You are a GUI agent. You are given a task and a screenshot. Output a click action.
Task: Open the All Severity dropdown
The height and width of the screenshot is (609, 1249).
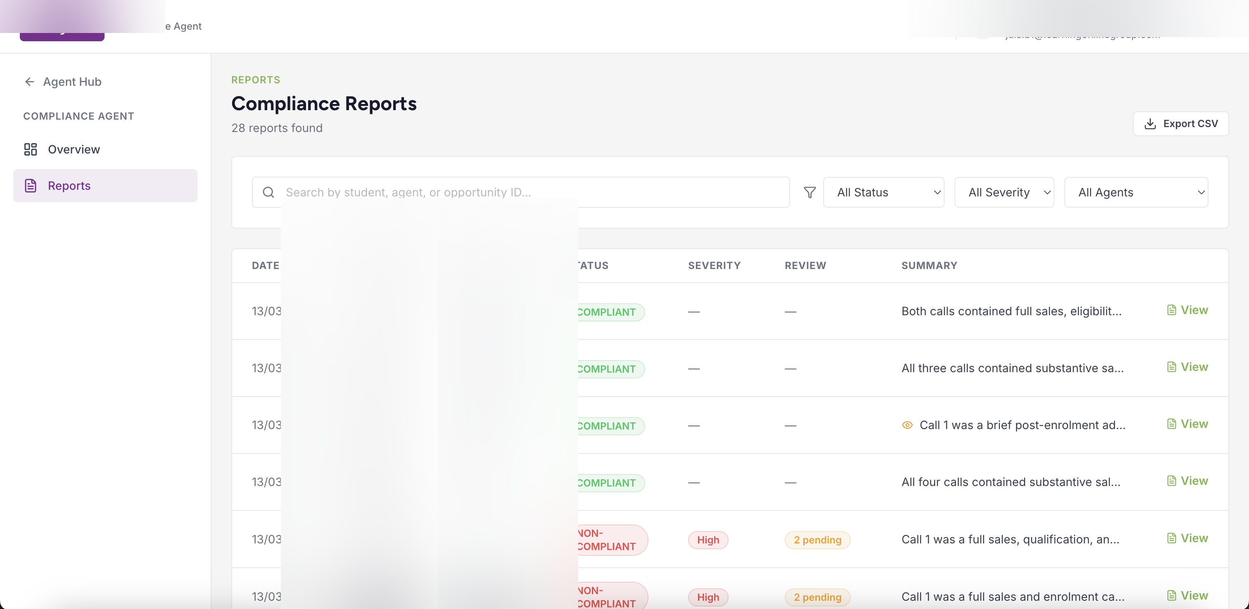pos(1004,192)
